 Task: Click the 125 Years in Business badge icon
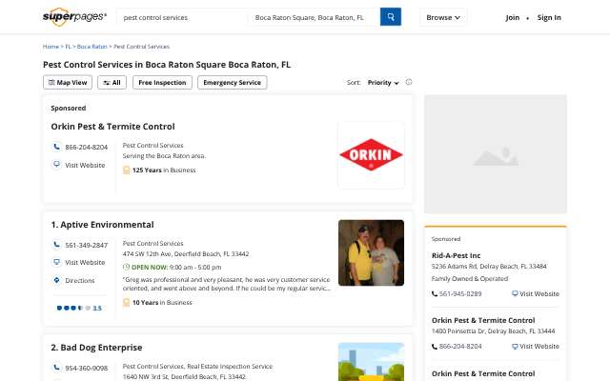click(127, 170)
